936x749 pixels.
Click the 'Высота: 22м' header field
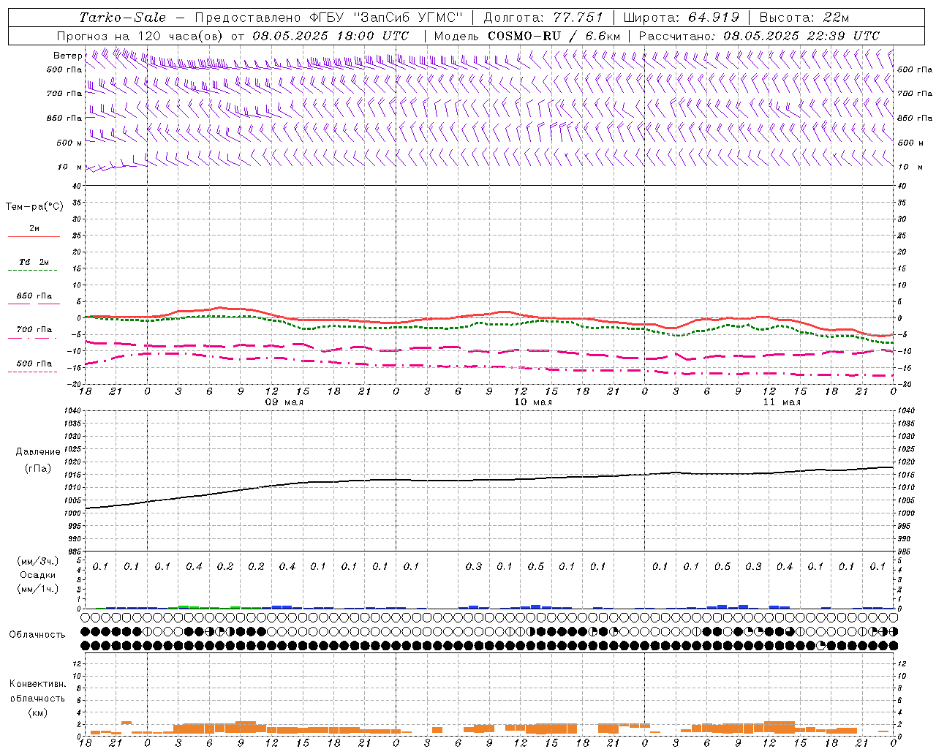(804, 18)
